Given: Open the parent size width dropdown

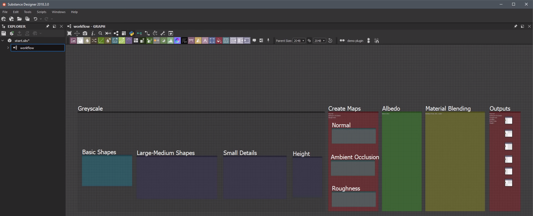Looking at the screenshot, I should pos(299,40).
